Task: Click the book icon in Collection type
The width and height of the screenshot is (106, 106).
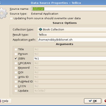Action: pos(41,29)
